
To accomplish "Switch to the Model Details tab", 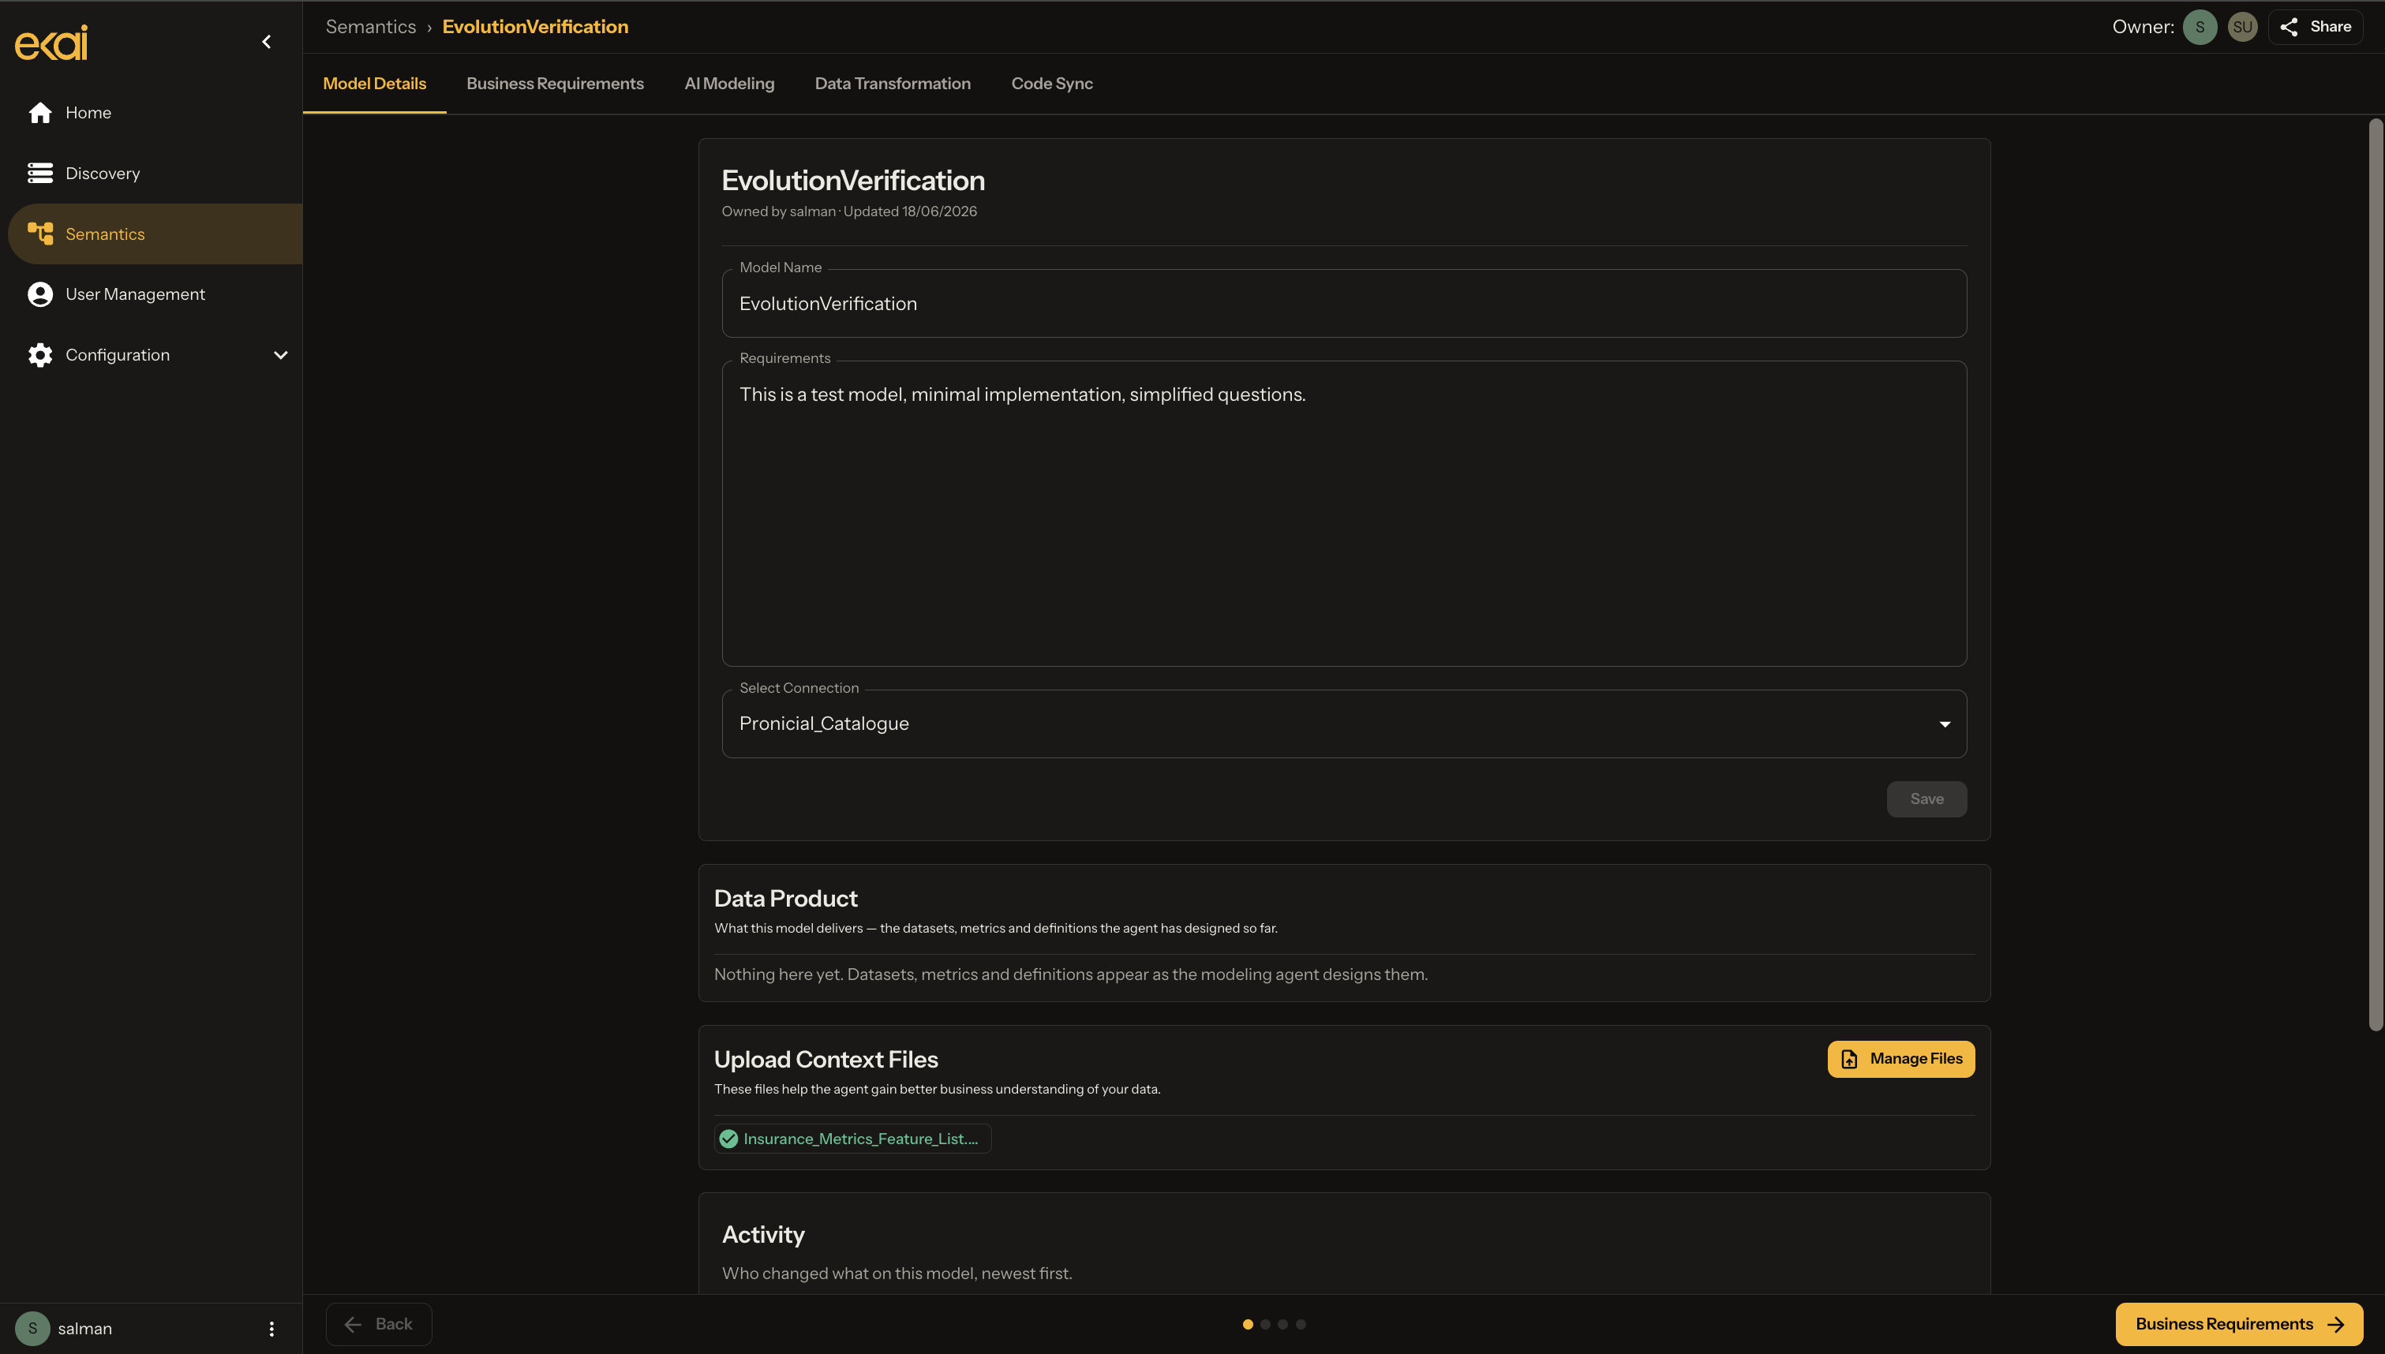I will (375, 84).
